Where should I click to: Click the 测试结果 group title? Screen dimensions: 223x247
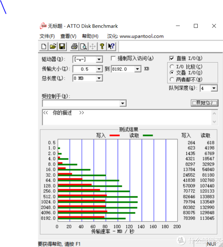(x=129, y=130)
